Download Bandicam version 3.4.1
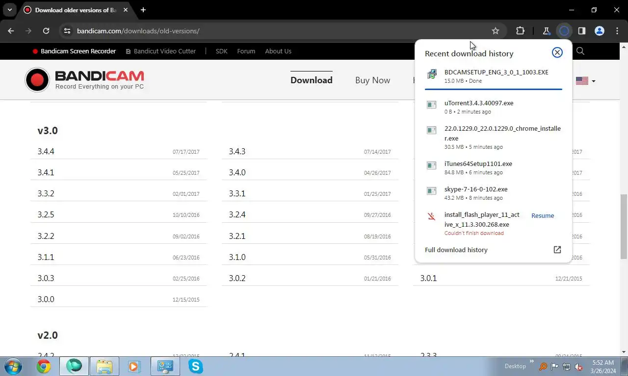Screen dimensions: 628x376 46,172
